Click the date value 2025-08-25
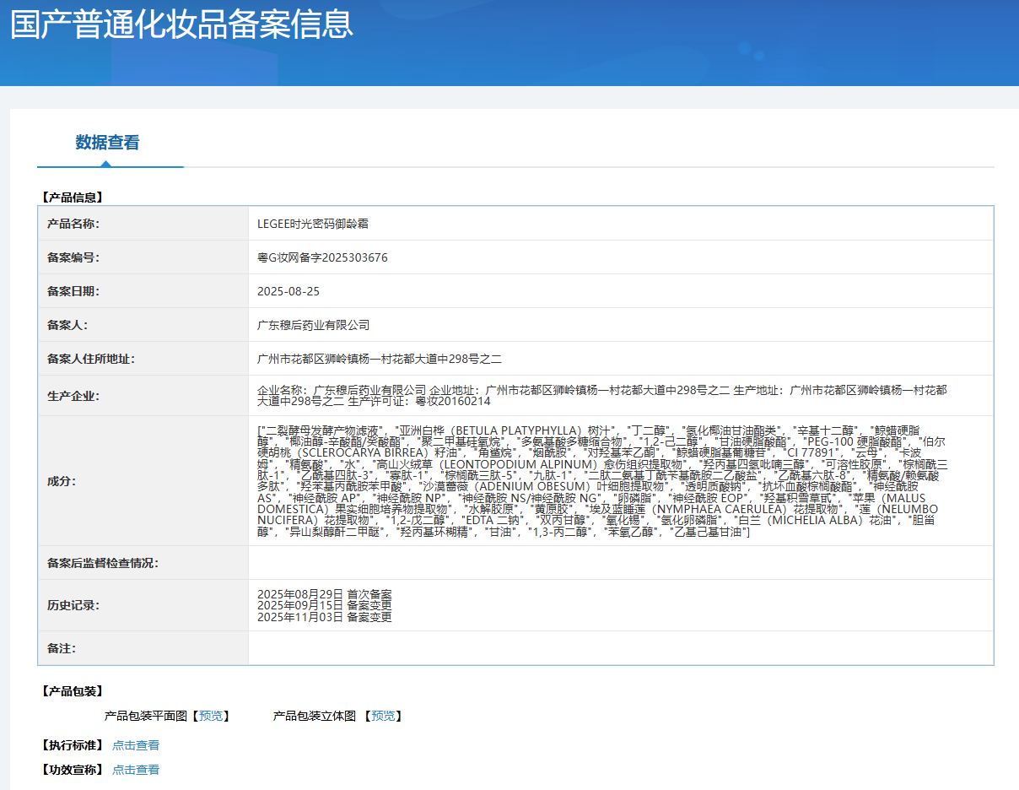The width and height of the screenshot is (1019, 790). pyautogui.click(x=288, y=291)
